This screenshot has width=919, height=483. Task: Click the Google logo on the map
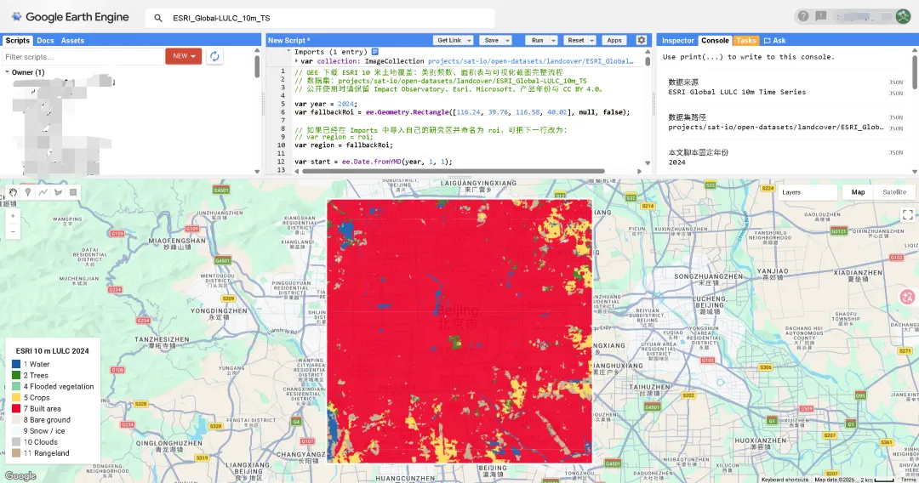[x=20, y=476]
